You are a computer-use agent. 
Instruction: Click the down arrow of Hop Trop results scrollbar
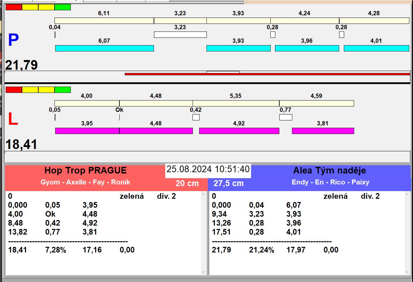(204, 272)
